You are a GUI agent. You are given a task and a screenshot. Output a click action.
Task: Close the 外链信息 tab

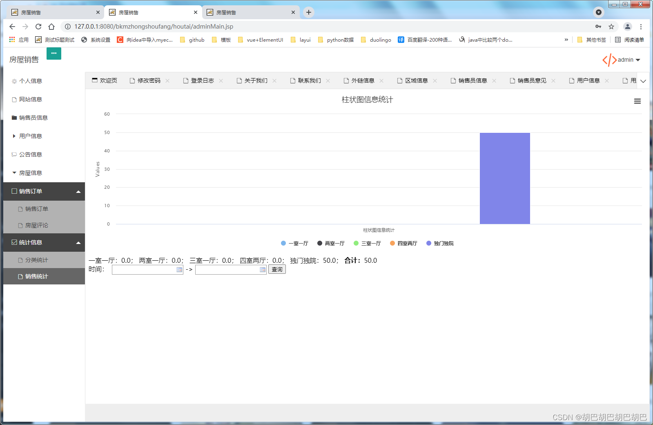click(x=381, y=81)
